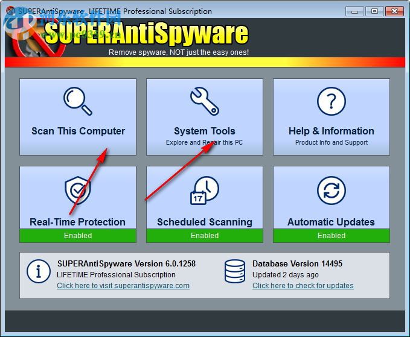Close the SUPERAntiSpyware window
The width and height of the screenshot is (410, 337).
coord(394,11)
